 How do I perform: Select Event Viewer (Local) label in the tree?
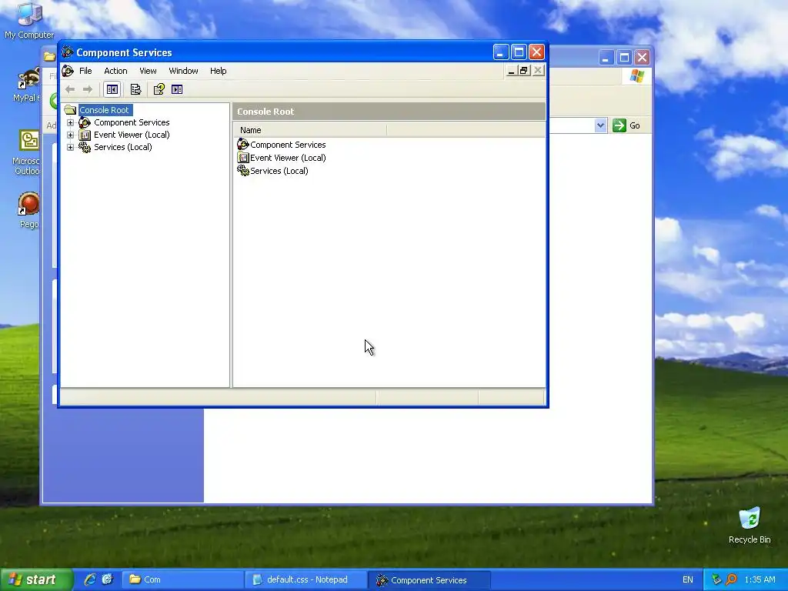132,135
